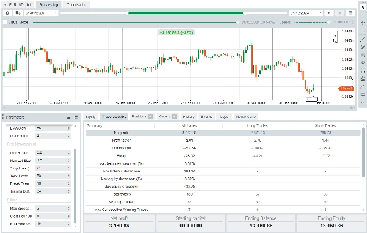The image size is (367, 233).
Task: Select the brush freehand drawing tool
Action: 363,47
